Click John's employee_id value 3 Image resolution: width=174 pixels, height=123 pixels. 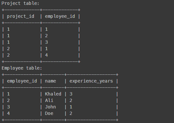click(x=8, y=107)
